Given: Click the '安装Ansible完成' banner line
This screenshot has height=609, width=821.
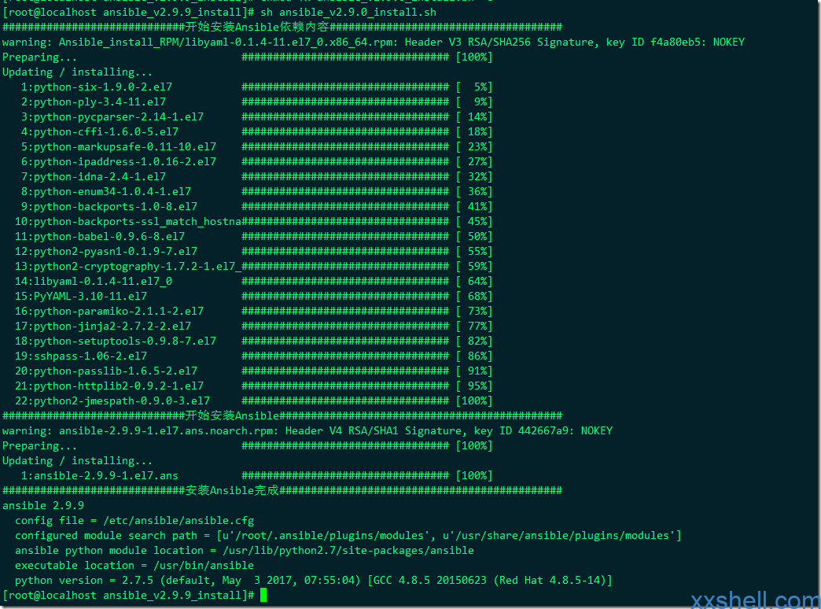Looking at the screenshot, I should click(x=282, y=490).
